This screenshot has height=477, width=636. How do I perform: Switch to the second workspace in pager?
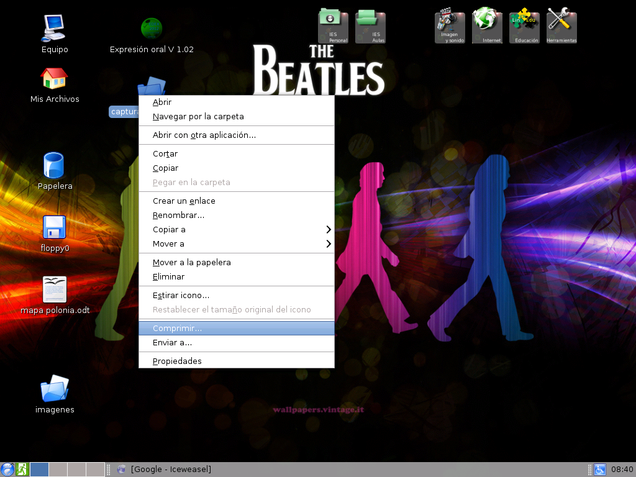coord(58,470)
